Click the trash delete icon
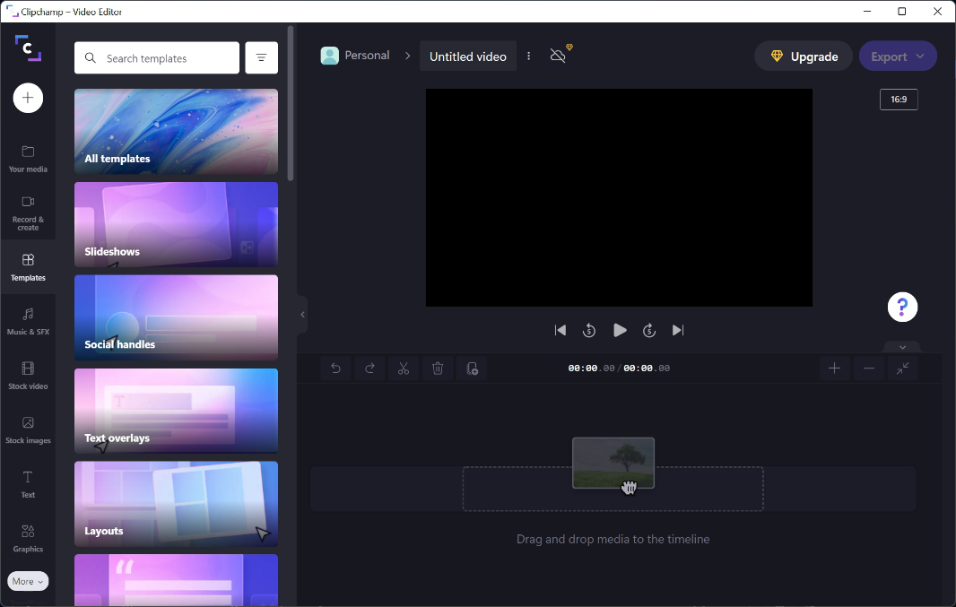This screenshot has width=956, height=607. tap(438, 369)
